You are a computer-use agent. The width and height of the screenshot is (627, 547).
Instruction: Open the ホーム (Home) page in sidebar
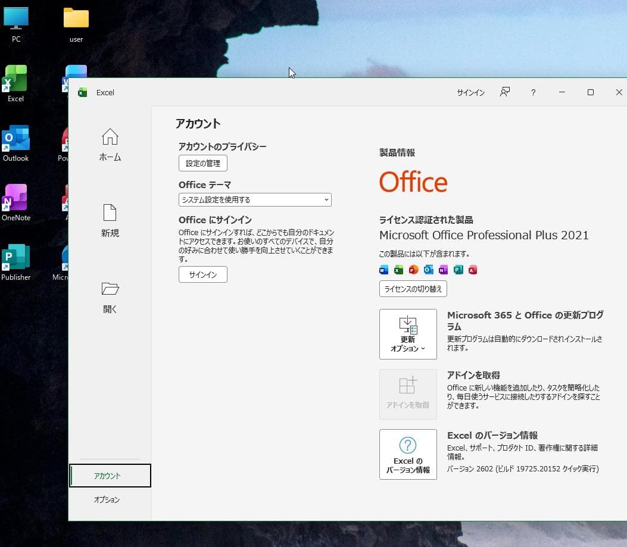pos(110,145)
